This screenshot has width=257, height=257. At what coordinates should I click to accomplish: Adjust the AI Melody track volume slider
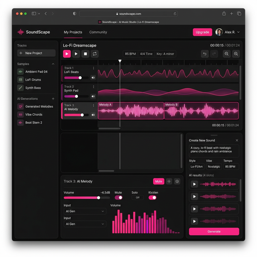point(76,115)
